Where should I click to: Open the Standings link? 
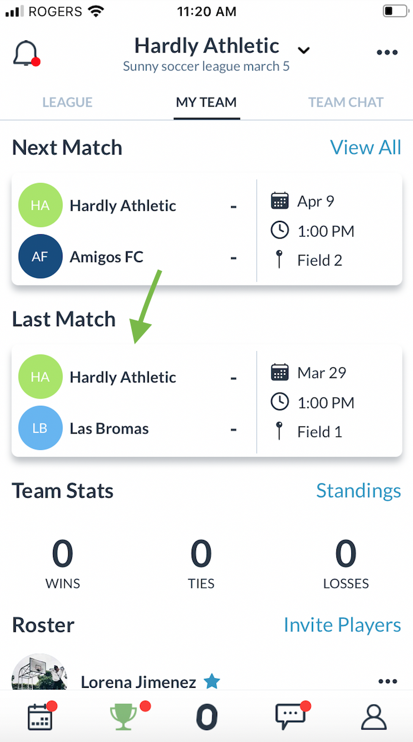click(x=358, y=491)
